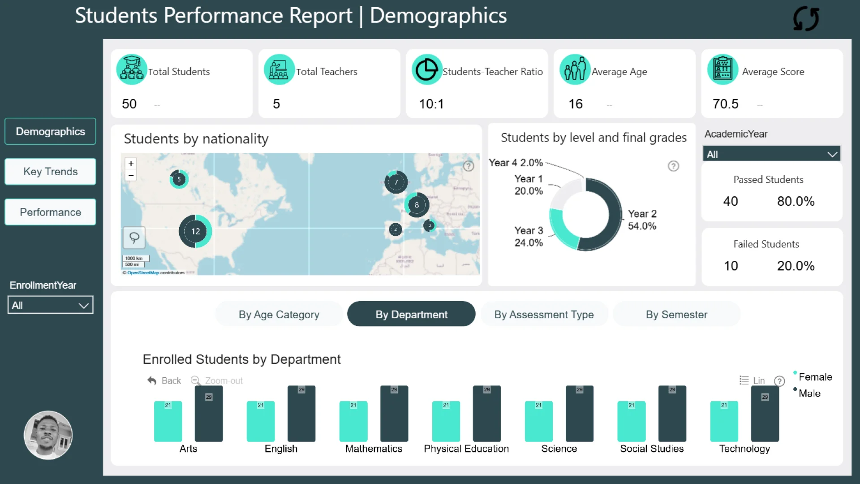Show the By Semester view
860x484 pixels.
pyautogui.click(x=676, y=315)
